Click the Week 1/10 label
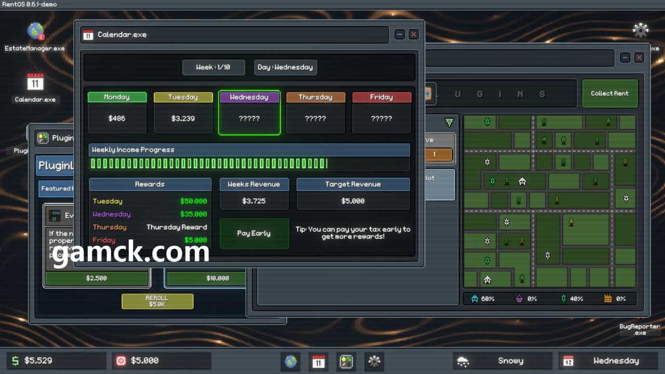665x374 pixels. tap(213, 67)
